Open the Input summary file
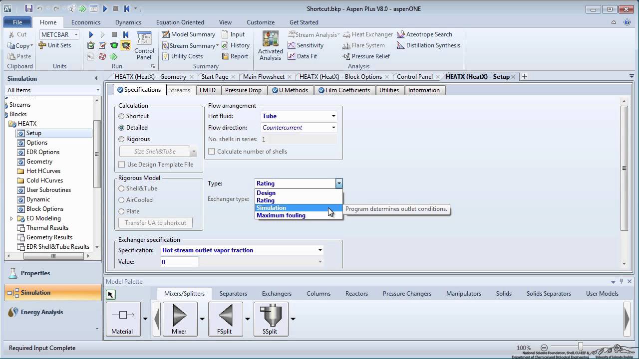Viewport: 639px width, 359px height. (233, 34)
